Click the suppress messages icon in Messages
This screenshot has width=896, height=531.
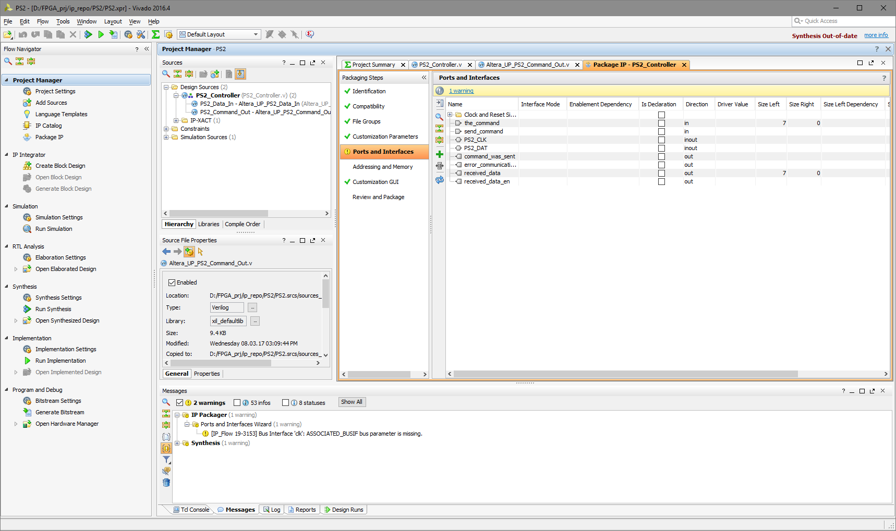[x=166, y=471]
